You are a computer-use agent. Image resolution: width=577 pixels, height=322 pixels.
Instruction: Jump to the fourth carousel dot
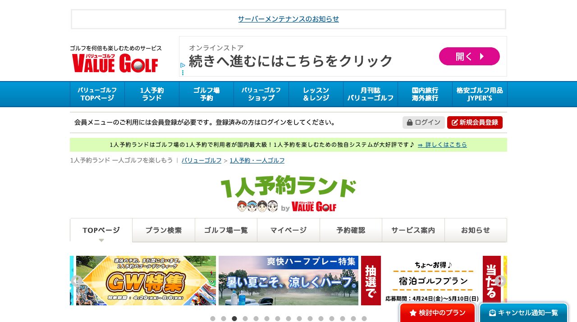click(x=245, y=318)
